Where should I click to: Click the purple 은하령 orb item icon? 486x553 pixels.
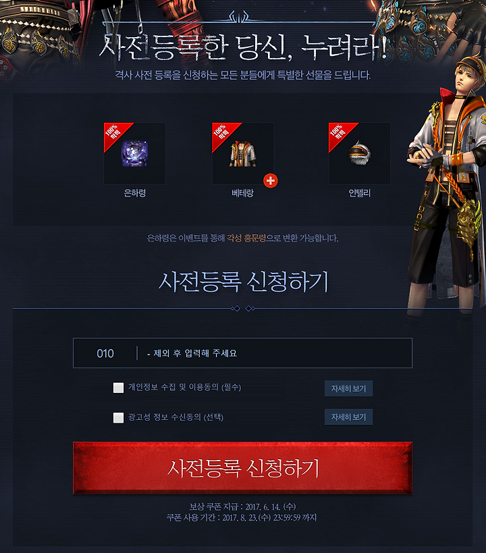click(x=134, y=153)
